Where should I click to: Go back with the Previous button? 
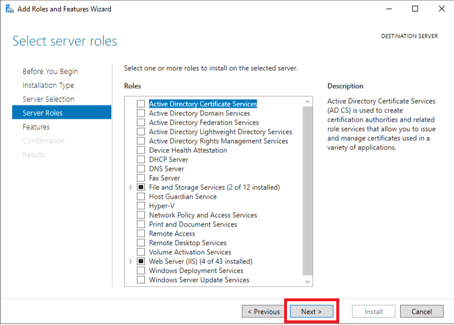pyautogui.click(x=263, y=312)
